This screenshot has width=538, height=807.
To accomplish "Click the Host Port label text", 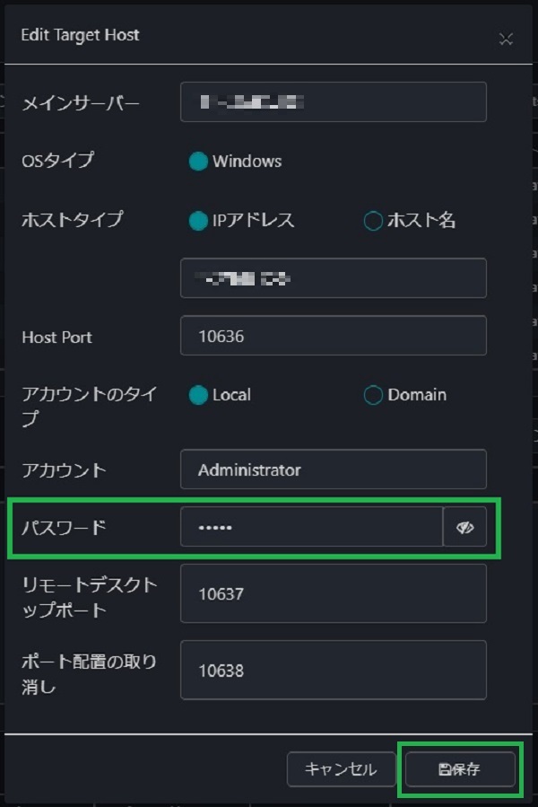I will 56,338.
